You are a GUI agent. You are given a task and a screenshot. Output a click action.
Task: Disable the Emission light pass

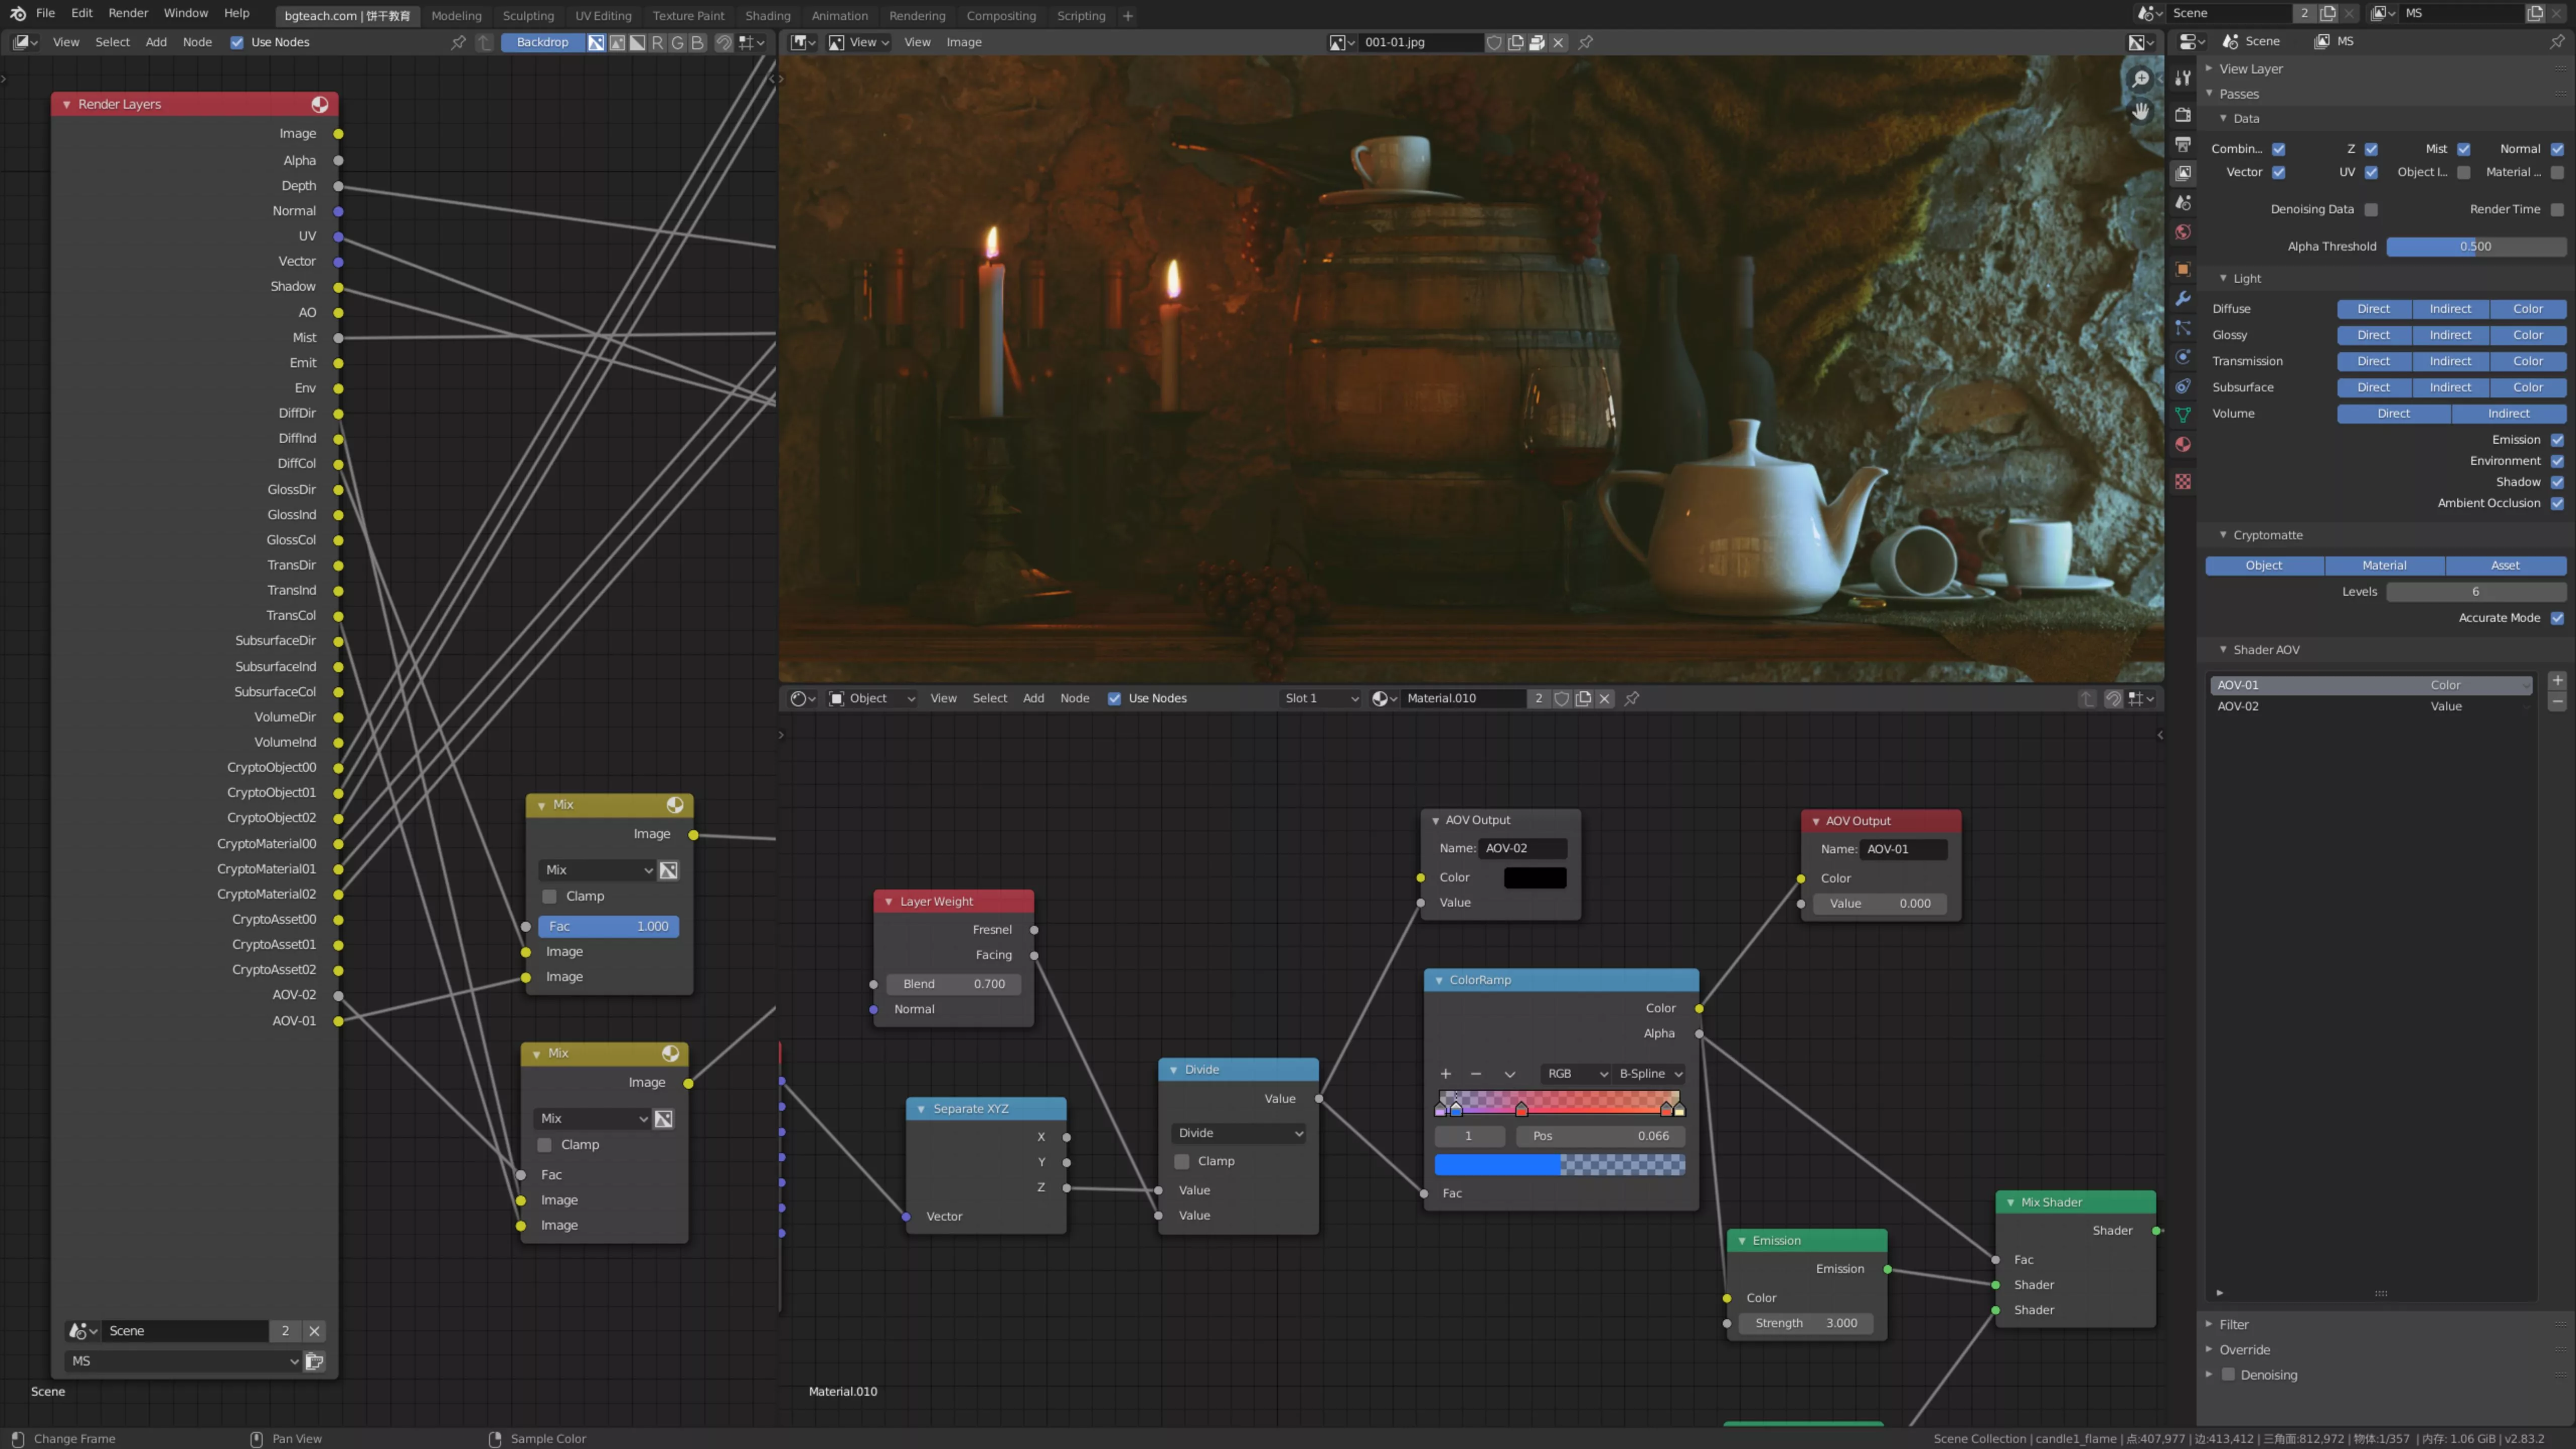point(2557,440)
